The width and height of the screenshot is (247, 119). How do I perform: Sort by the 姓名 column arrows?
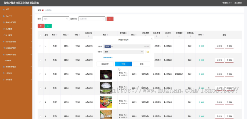click(x=68, y=35)
